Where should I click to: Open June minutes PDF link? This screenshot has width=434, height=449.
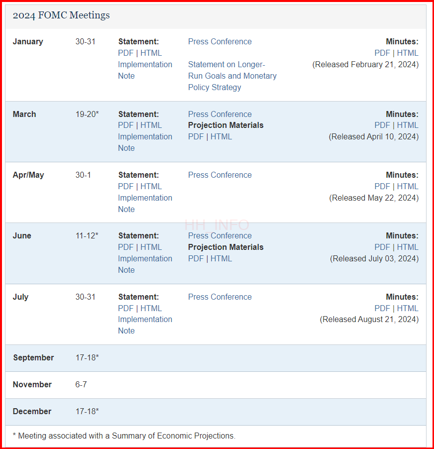(x=382, y=247)
